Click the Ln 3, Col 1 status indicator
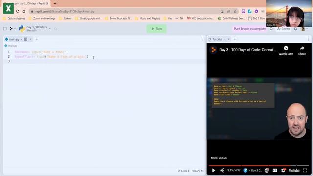This screenshot has width=313, height=176. point(183,171)
